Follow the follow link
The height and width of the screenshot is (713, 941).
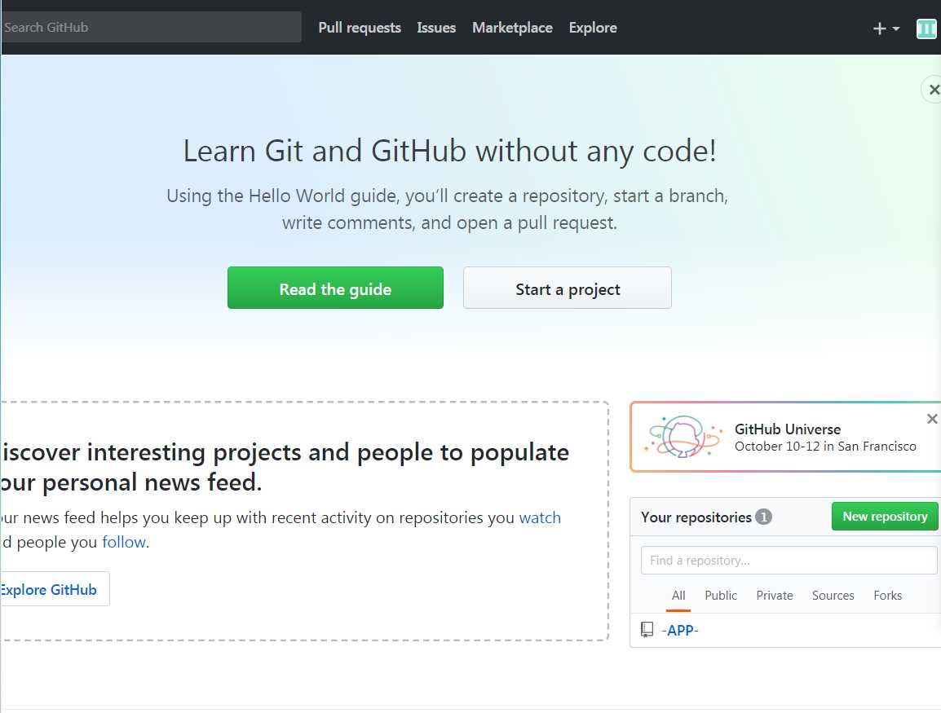124,542
